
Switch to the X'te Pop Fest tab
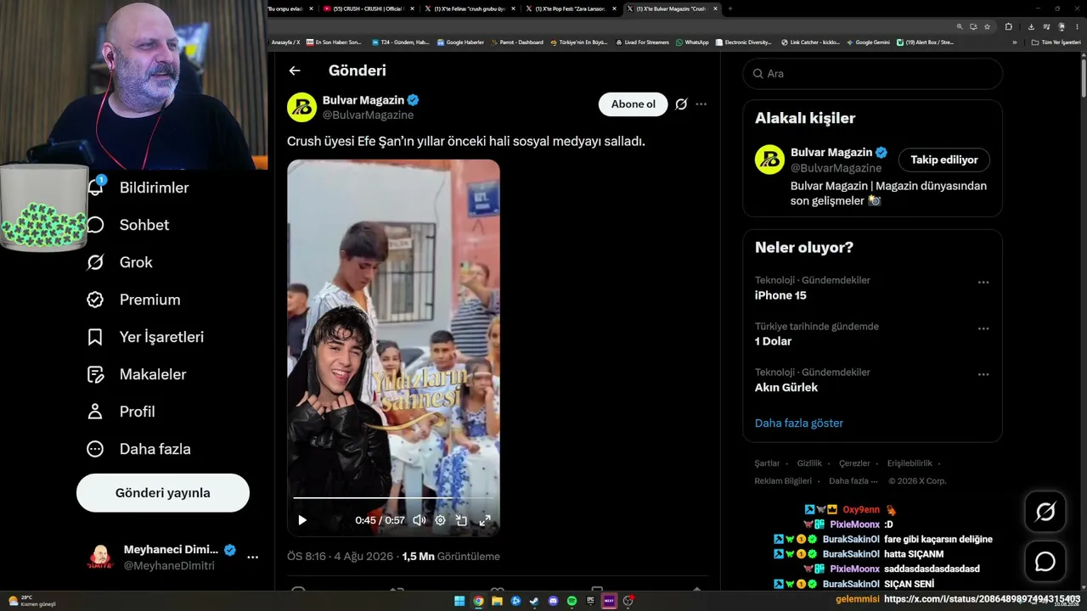pyautogui.click(x=571, y=8)
